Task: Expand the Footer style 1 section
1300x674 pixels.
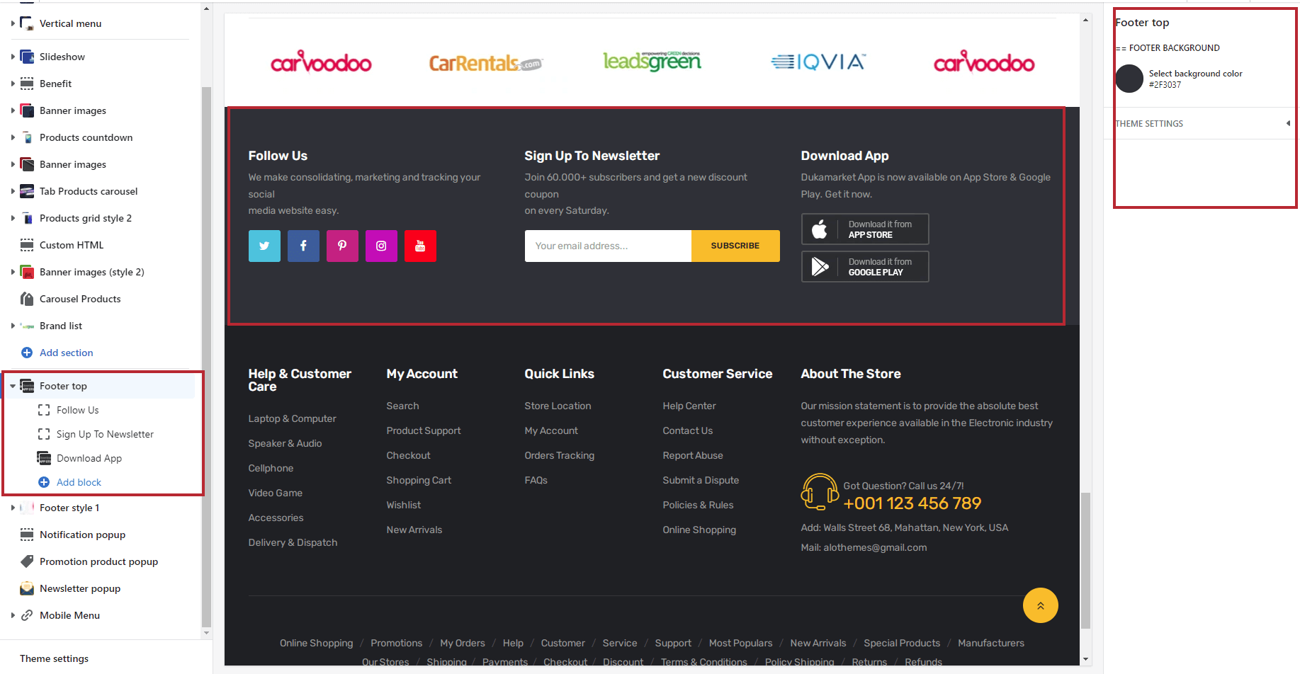Action: 13,508
